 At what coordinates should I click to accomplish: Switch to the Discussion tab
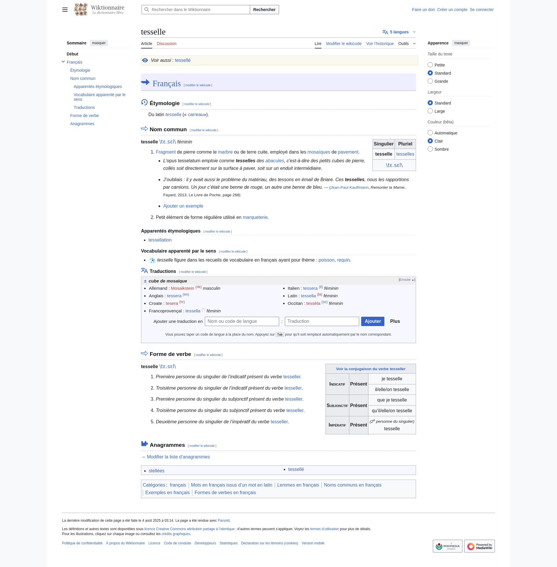pyautogui.click(x=167, y=44)
